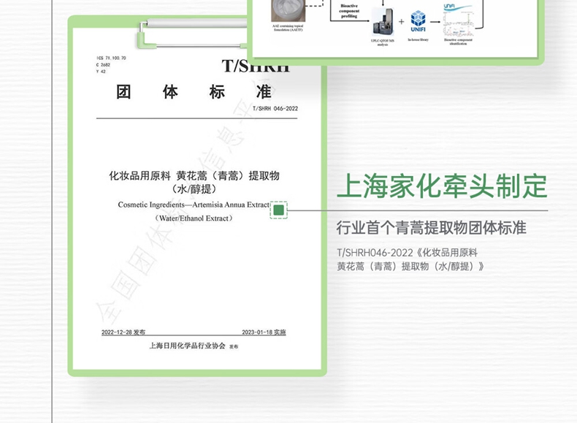This screenshot has width=577, height=423.
Task: Click the (Water/Ethanol Extract) line
Action: [194, 218]
